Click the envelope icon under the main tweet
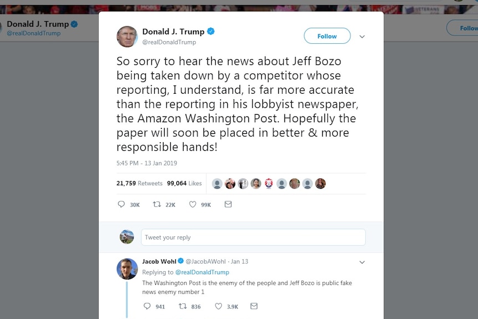The width and height of the screenshot is (478, 319). pyautogui.click(x=228, y=204)
